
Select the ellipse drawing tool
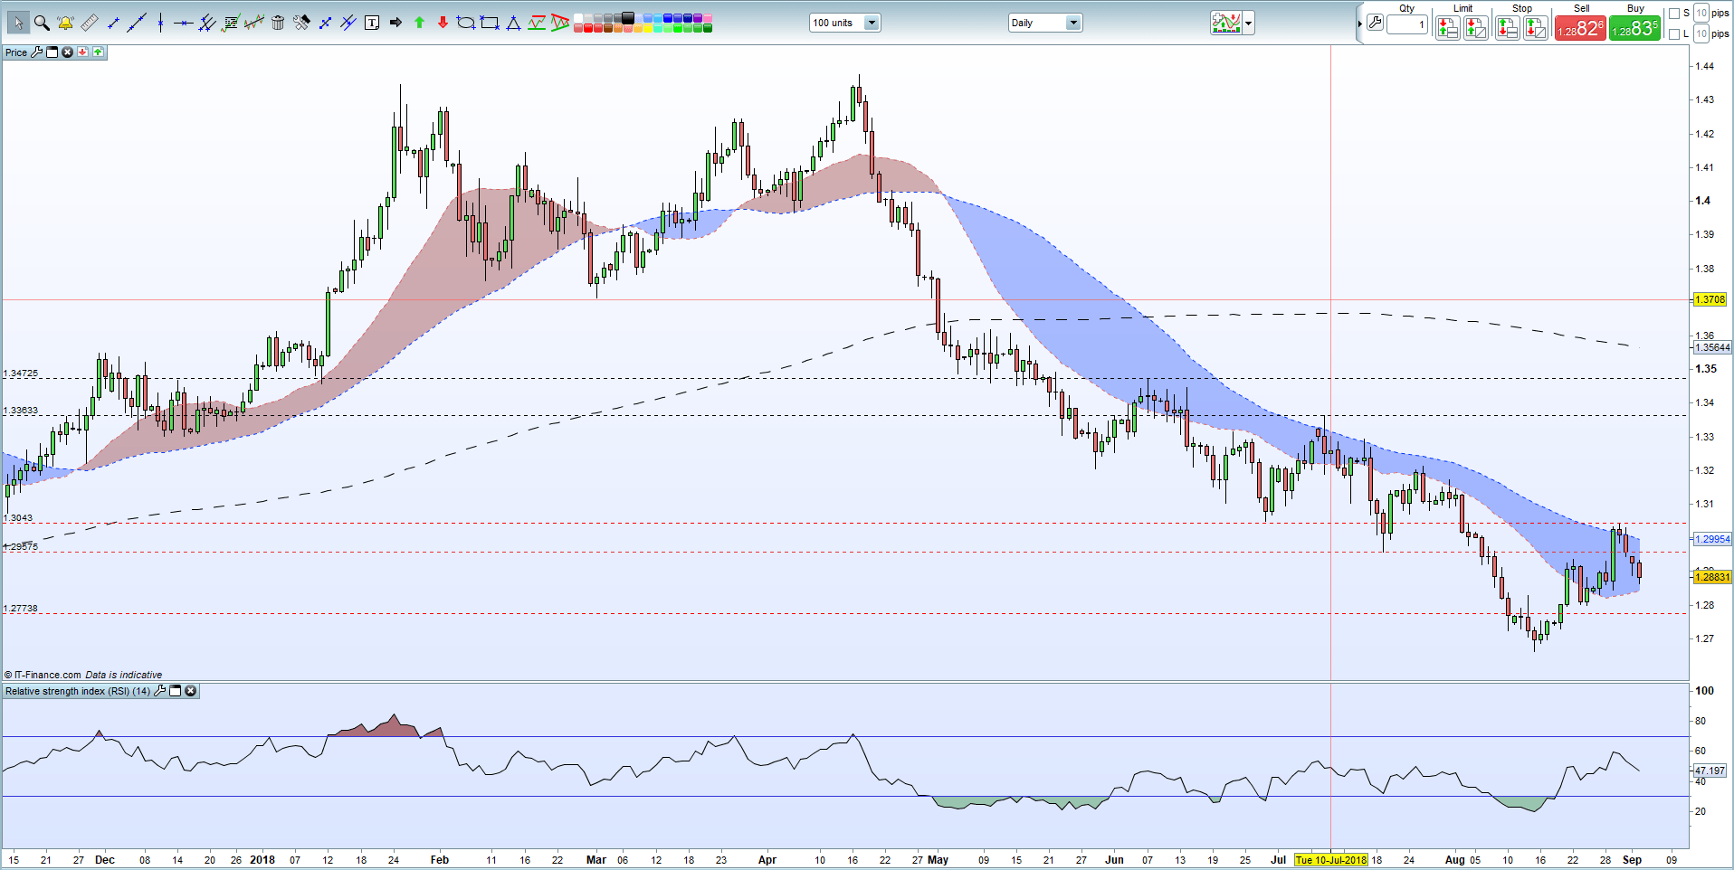pos(466,23)
